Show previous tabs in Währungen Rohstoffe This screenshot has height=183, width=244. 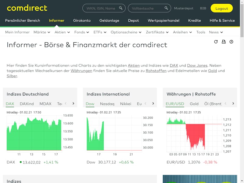point(226,103)
